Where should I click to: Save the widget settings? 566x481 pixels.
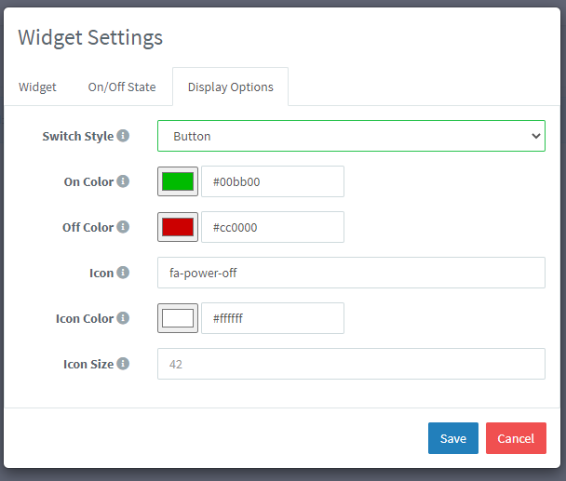pyautogui.click(x=453, y=438)
